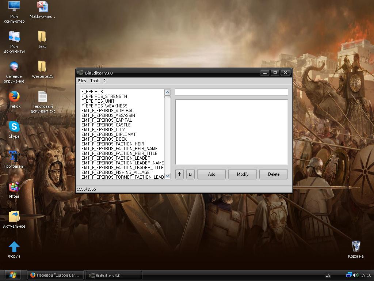
Task: Open the Files menu
Action: [82, 81]
